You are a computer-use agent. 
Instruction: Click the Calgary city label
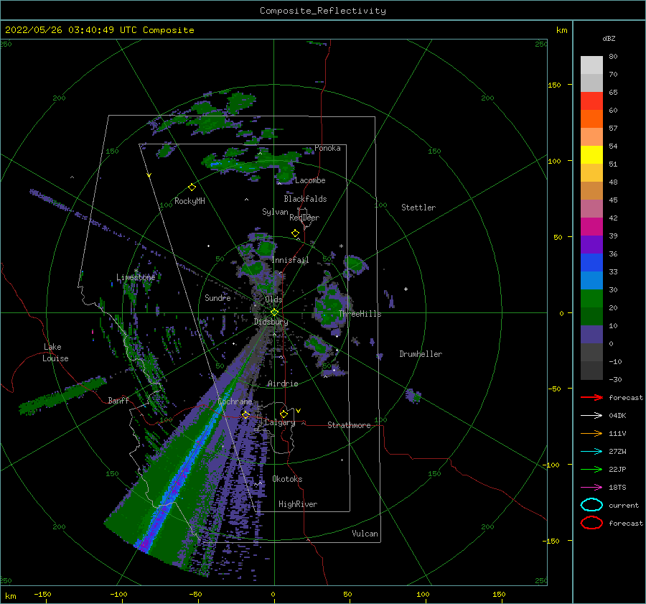(280, 422)
